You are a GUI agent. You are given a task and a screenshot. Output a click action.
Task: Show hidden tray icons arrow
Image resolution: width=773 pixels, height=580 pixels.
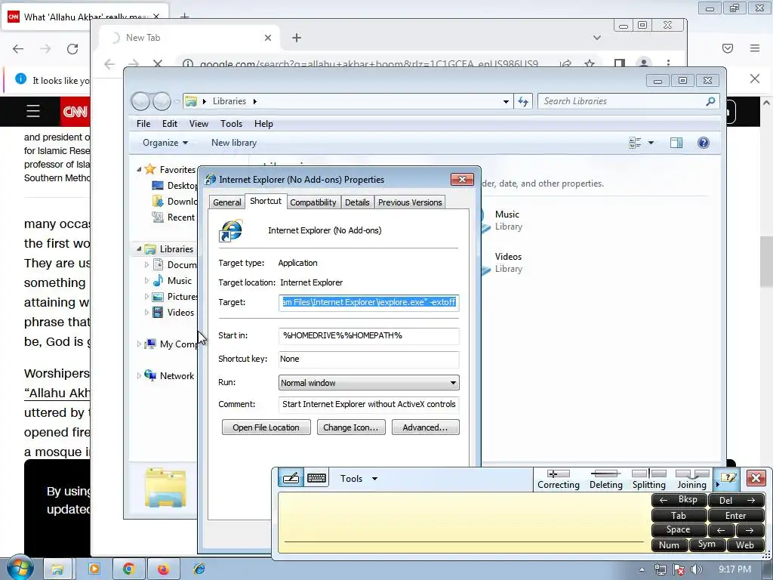point(642,569)
